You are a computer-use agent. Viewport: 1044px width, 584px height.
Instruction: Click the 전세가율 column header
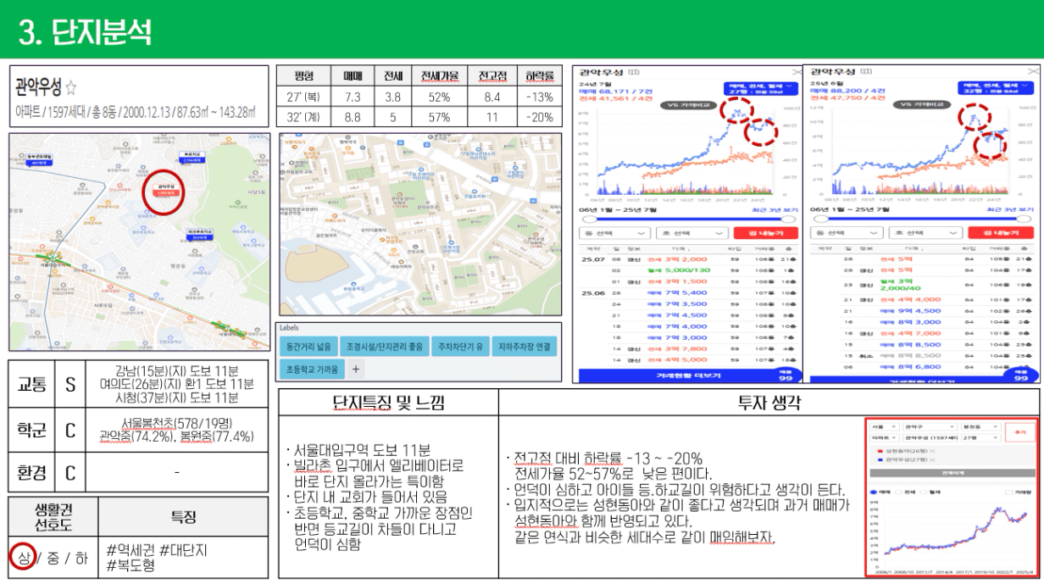click(439, 76)
